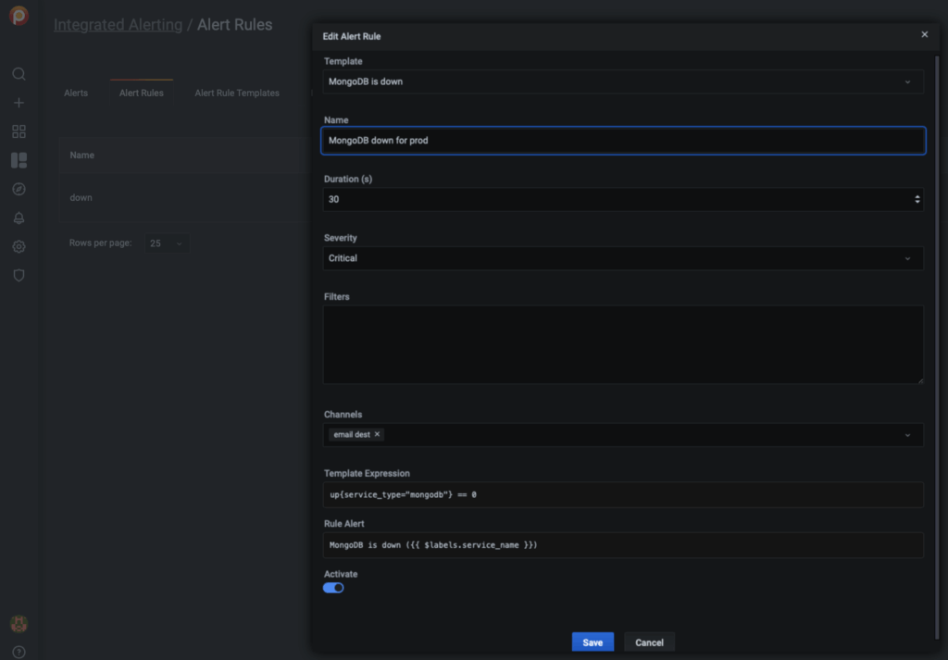Open Explore compass icon in sidebar
Screen dimensions: 948x660
click(x=19, y=189)
